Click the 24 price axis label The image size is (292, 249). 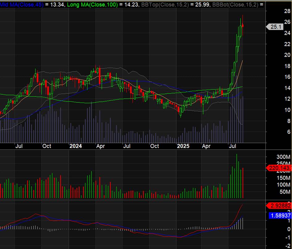[x=287, y=33]
